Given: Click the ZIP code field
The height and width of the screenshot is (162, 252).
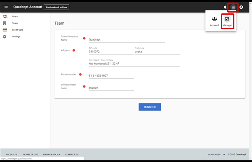Looking at the screenshot, I should 111,51.
